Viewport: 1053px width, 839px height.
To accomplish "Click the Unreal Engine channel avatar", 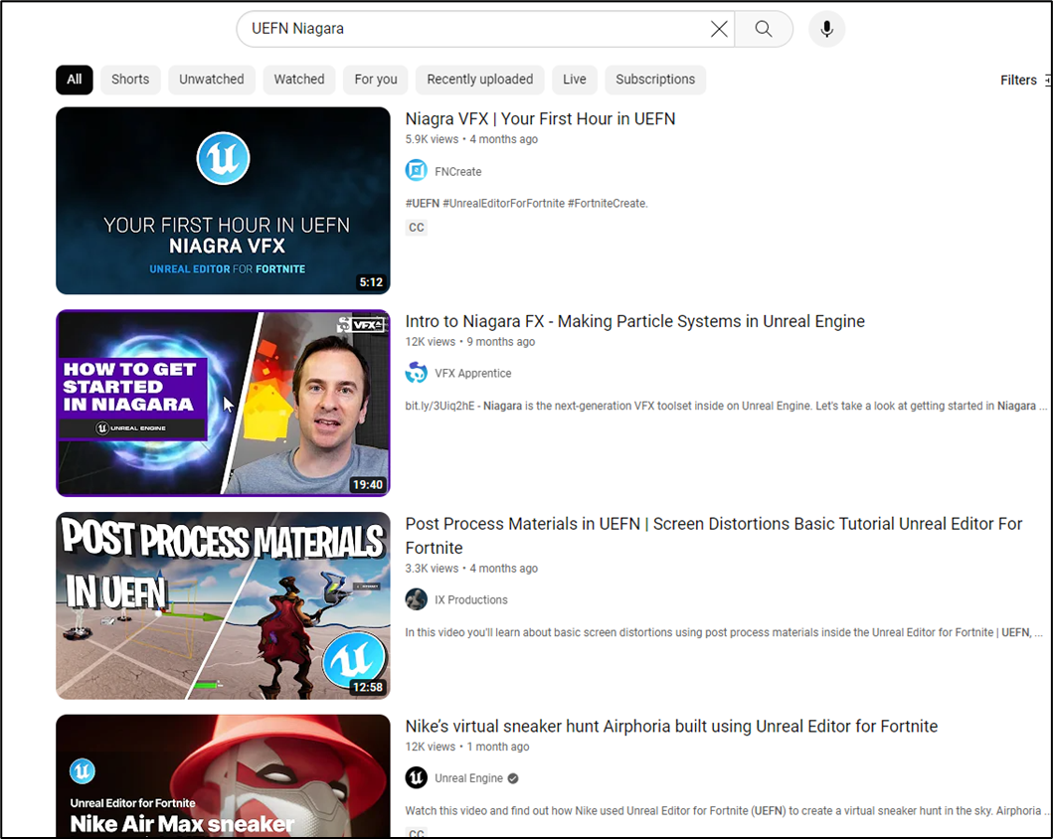I will [417, 778].
